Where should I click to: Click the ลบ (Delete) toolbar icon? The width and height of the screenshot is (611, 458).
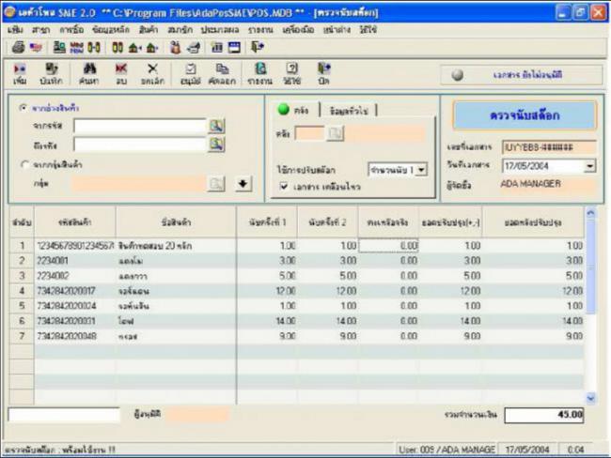(121, 73)
